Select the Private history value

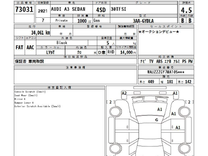coord(61,20)
